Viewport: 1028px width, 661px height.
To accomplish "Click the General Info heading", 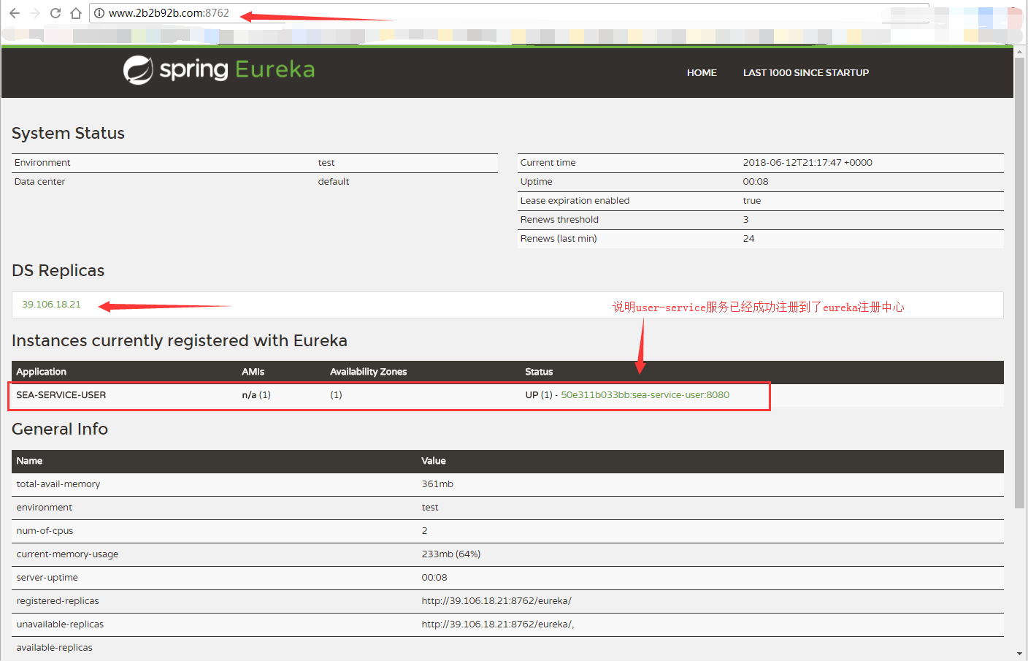I will 60,429.
